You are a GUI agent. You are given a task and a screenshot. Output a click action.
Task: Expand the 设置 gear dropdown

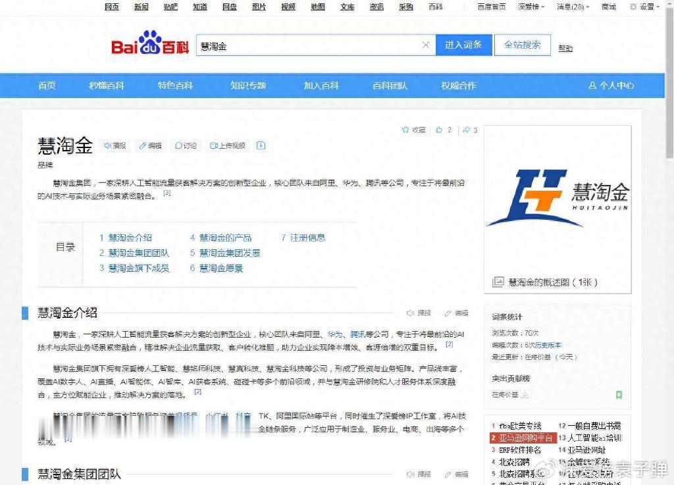[644, 7]
